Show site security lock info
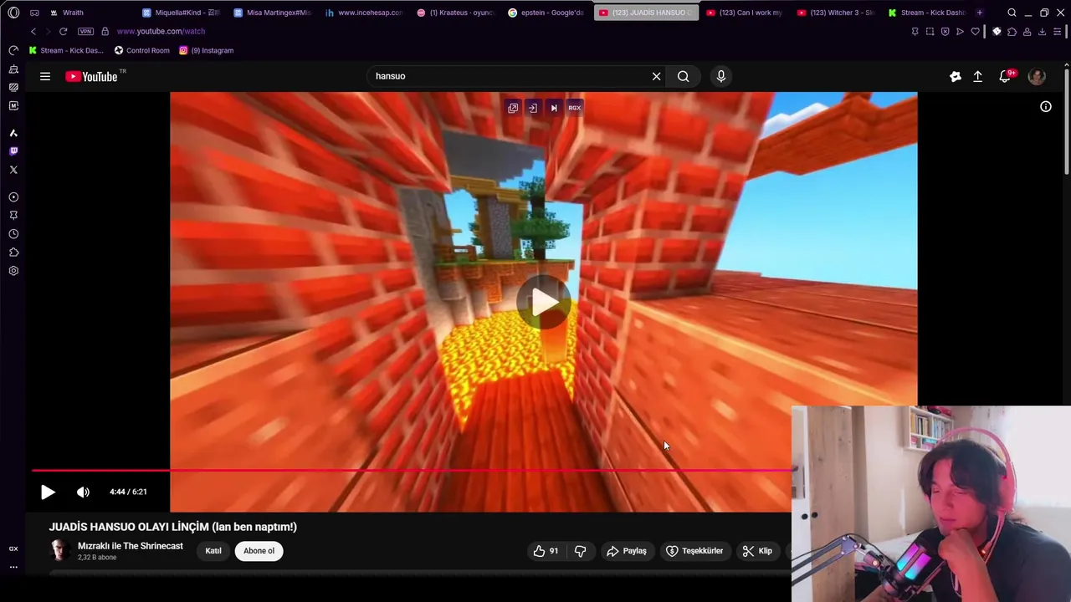The height and width of the screenshot is (602, 1071). pos(105,31)
